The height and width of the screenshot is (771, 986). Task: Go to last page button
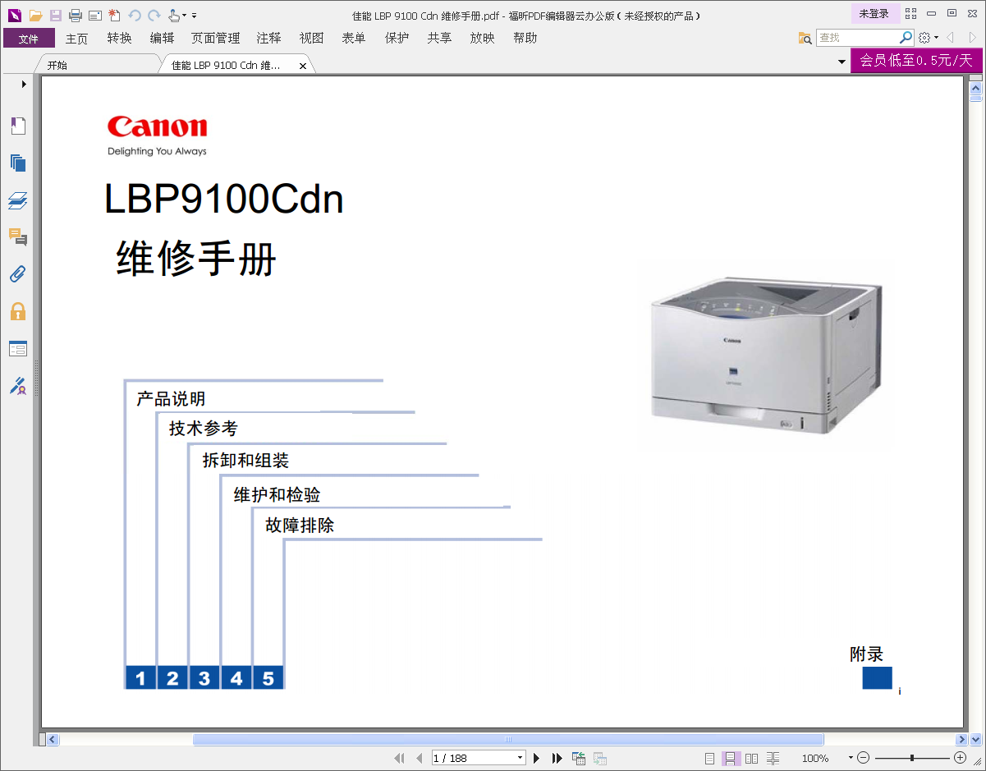(x=557, y=758)
